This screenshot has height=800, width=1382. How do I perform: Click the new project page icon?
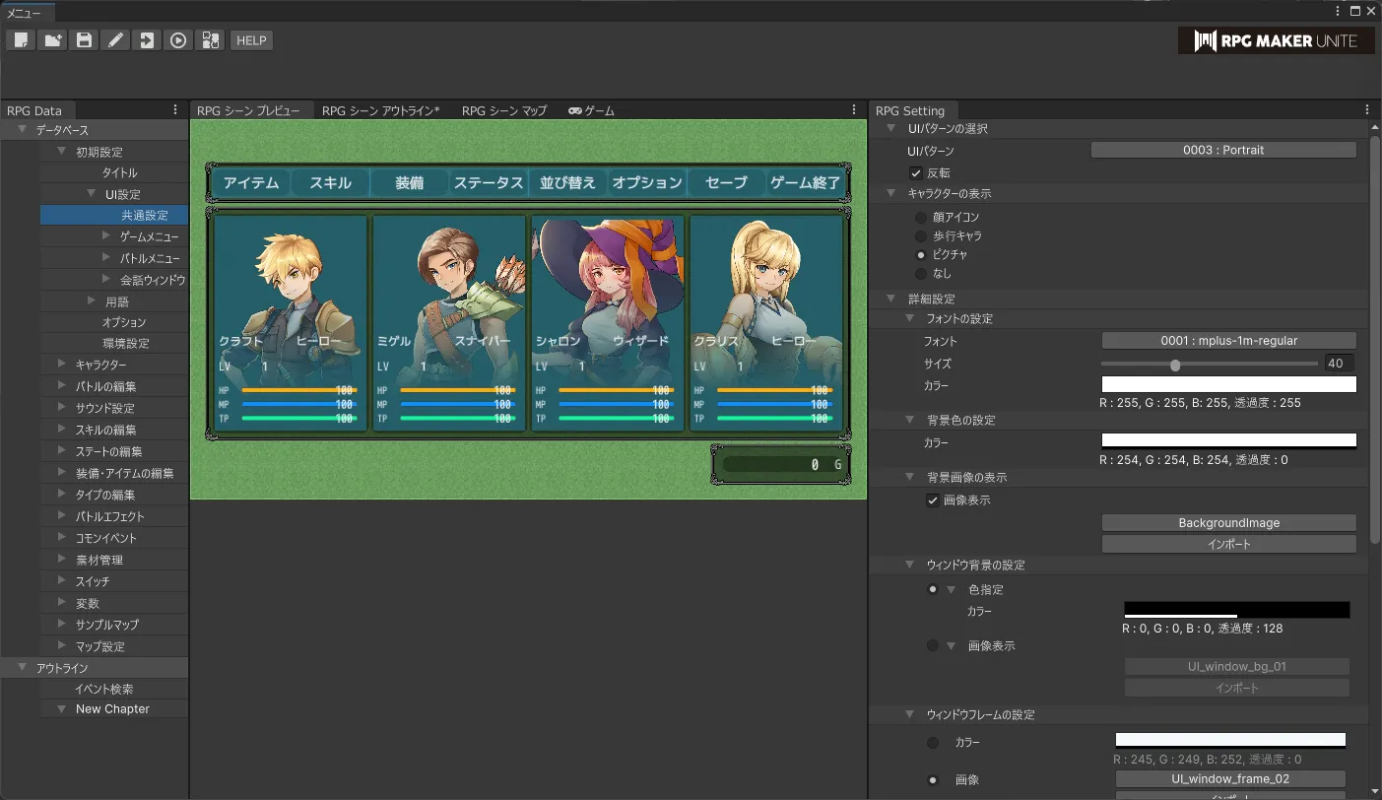21,40
